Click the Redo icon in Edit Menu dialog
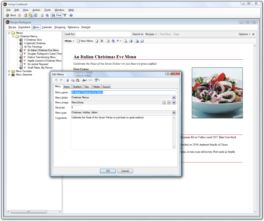Viewport: 264px width, 221px height. 61,80
